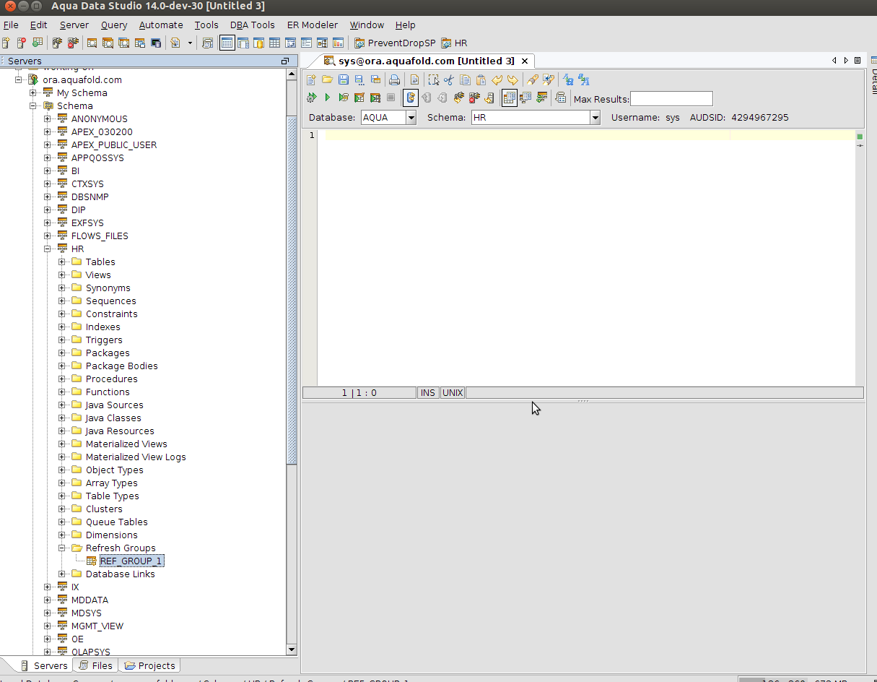Click the Servers panel maximize icon
This screenshot has width=877, height=682.
(x=285, y=61)
